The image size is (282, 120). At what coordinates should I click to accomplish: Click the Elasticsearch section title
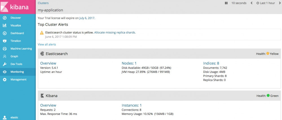tap(57, 54)
